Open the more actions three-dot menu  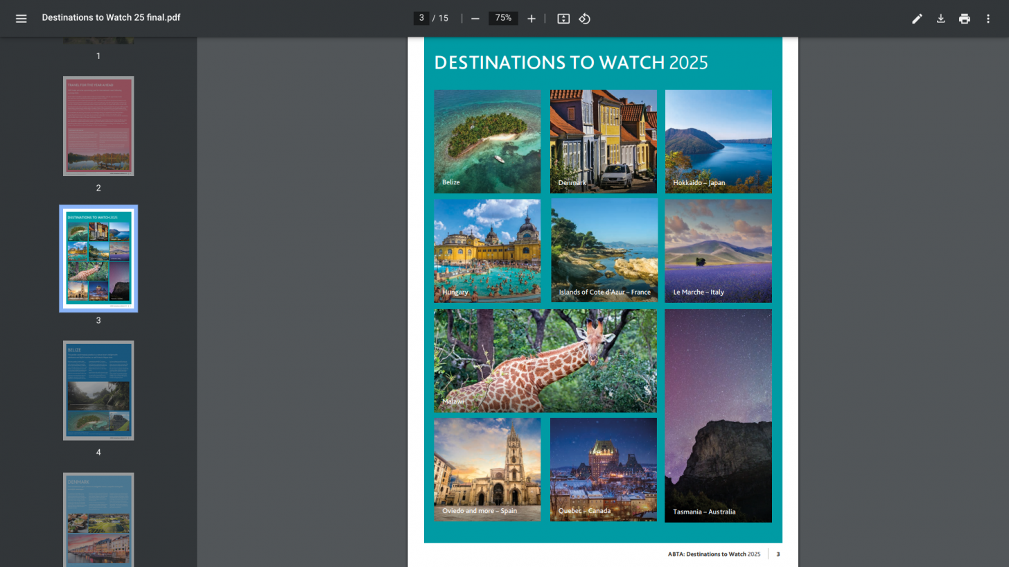[988, 19]
